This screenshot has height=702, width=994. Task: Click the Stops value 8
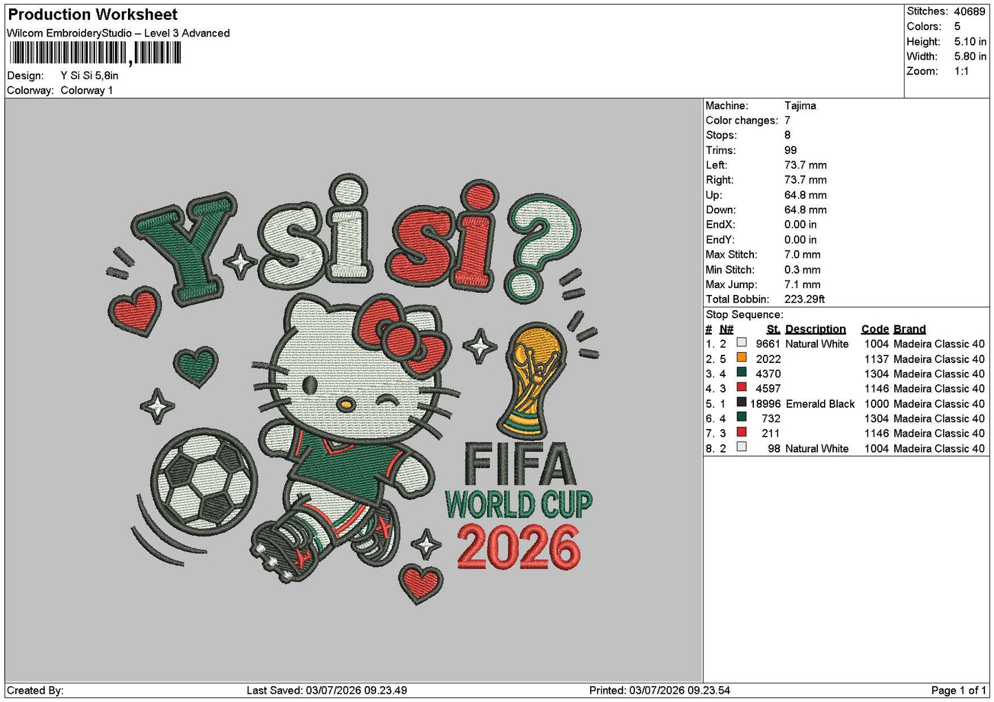pos(788,135)
